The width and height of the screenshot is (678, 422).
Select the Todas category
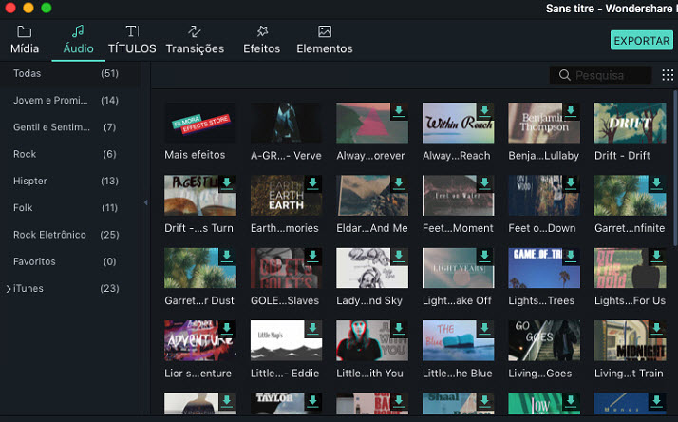coord(69,73)
